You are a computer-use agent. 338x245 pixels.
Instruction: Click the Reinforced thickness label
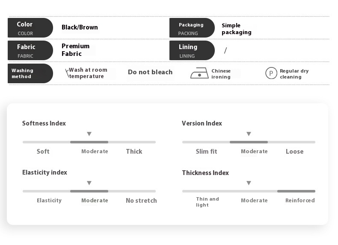pos(300,201)
